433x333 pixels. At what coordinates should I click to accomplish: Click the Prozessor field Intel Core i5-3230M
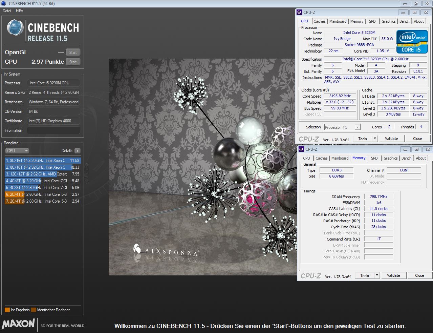[53, 83]
